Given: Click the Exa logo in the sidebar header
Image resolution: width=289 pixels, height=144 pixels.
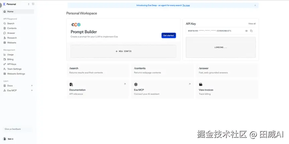Looking at the screenshot, I should coord(4,4).
